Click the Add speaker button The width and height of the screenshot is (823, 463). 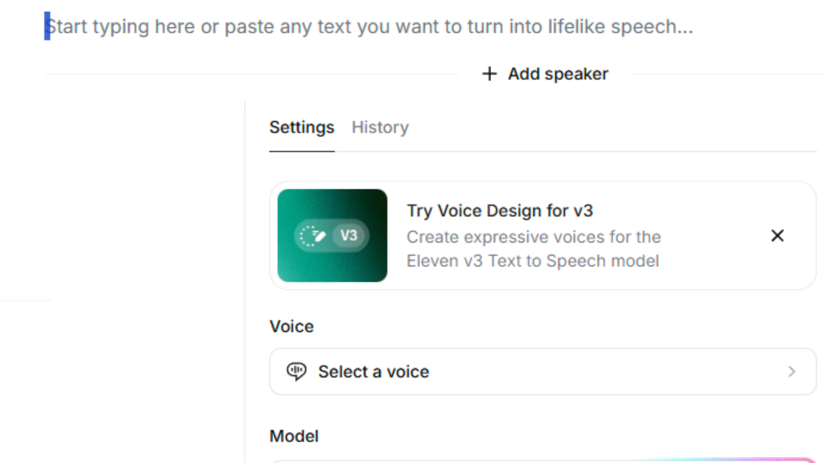545,74
